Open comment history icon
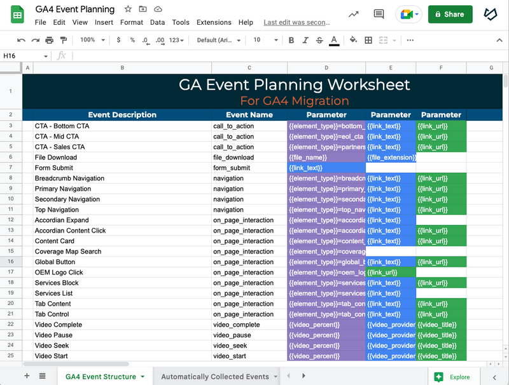This screenshot has height=385, width=509. 379,14
